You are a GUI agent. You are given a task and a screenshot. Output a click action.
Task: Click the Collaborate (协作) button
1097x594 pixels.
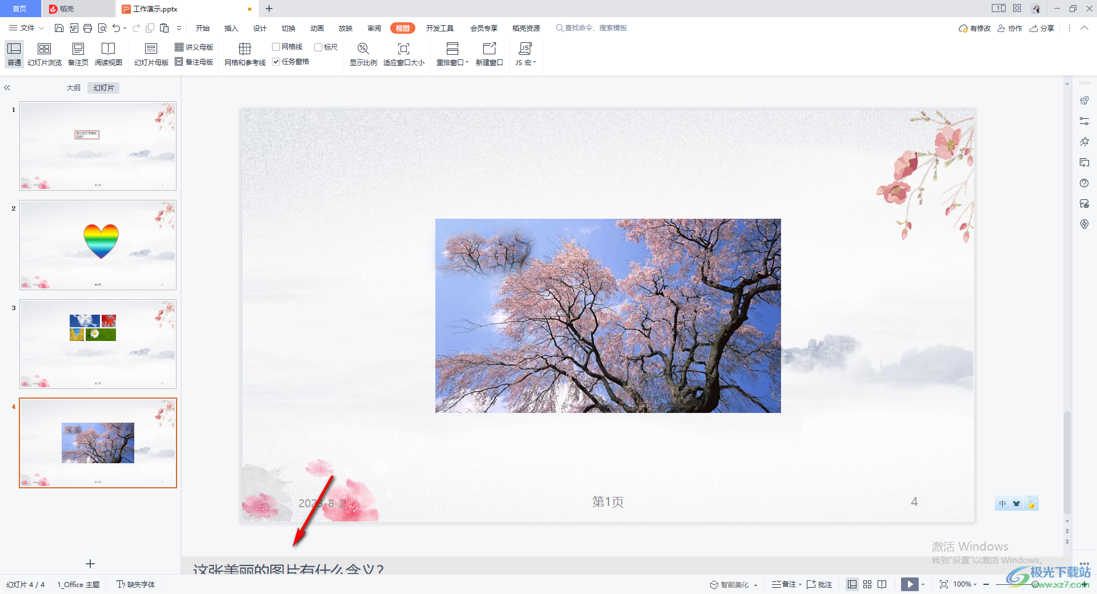tap(1010, 28)
